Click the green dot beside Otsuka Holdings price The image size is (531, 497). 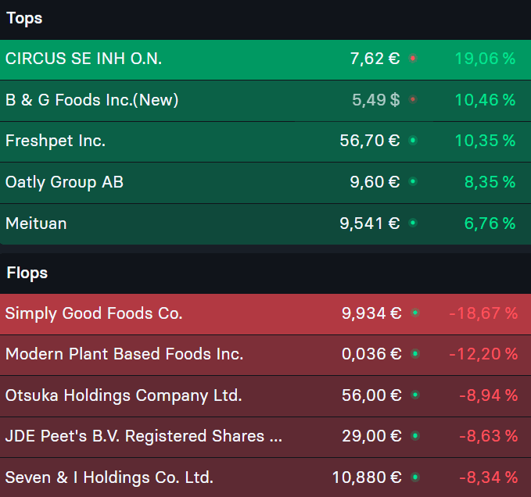(415, 395)
